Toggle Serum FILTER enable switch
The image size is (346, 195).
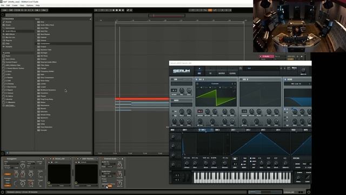[285, 80]
